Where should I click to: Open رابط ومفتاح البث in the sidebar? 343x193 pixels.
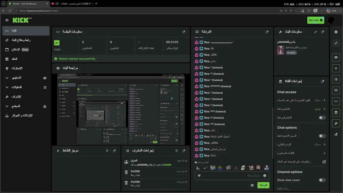tap(26, 40)
